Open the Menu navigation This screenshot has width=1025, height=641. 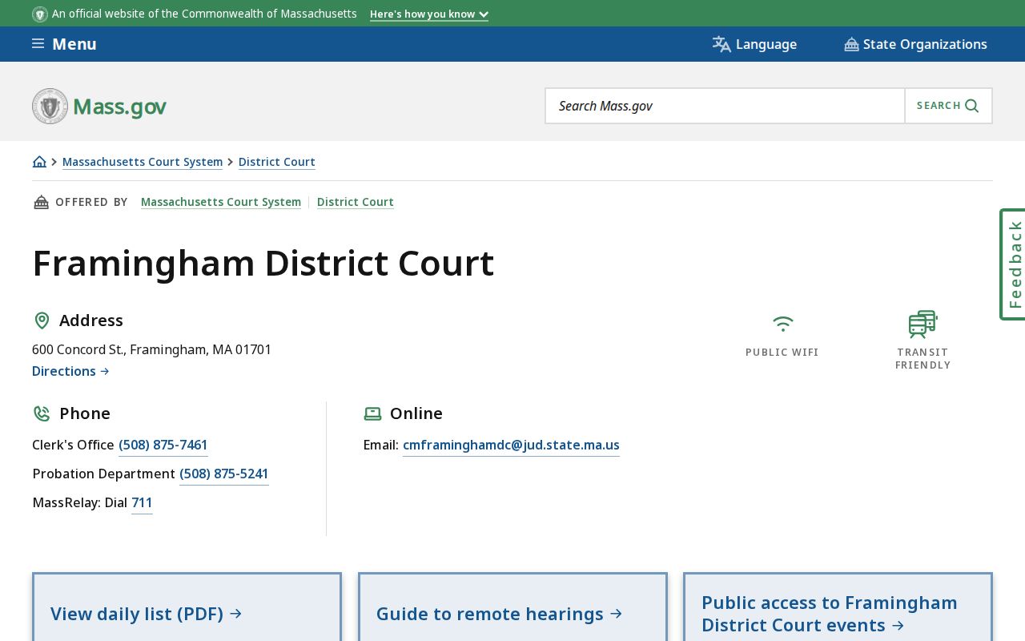click(64, 44)
